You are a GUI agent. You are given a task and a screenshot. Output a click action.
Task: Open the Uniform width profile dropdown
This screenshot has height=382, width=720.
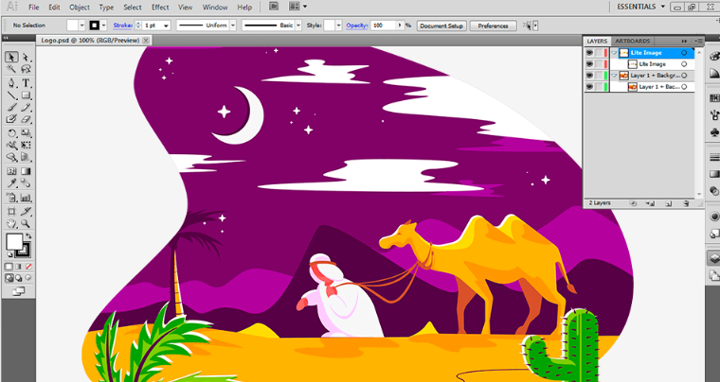(233, 26)
